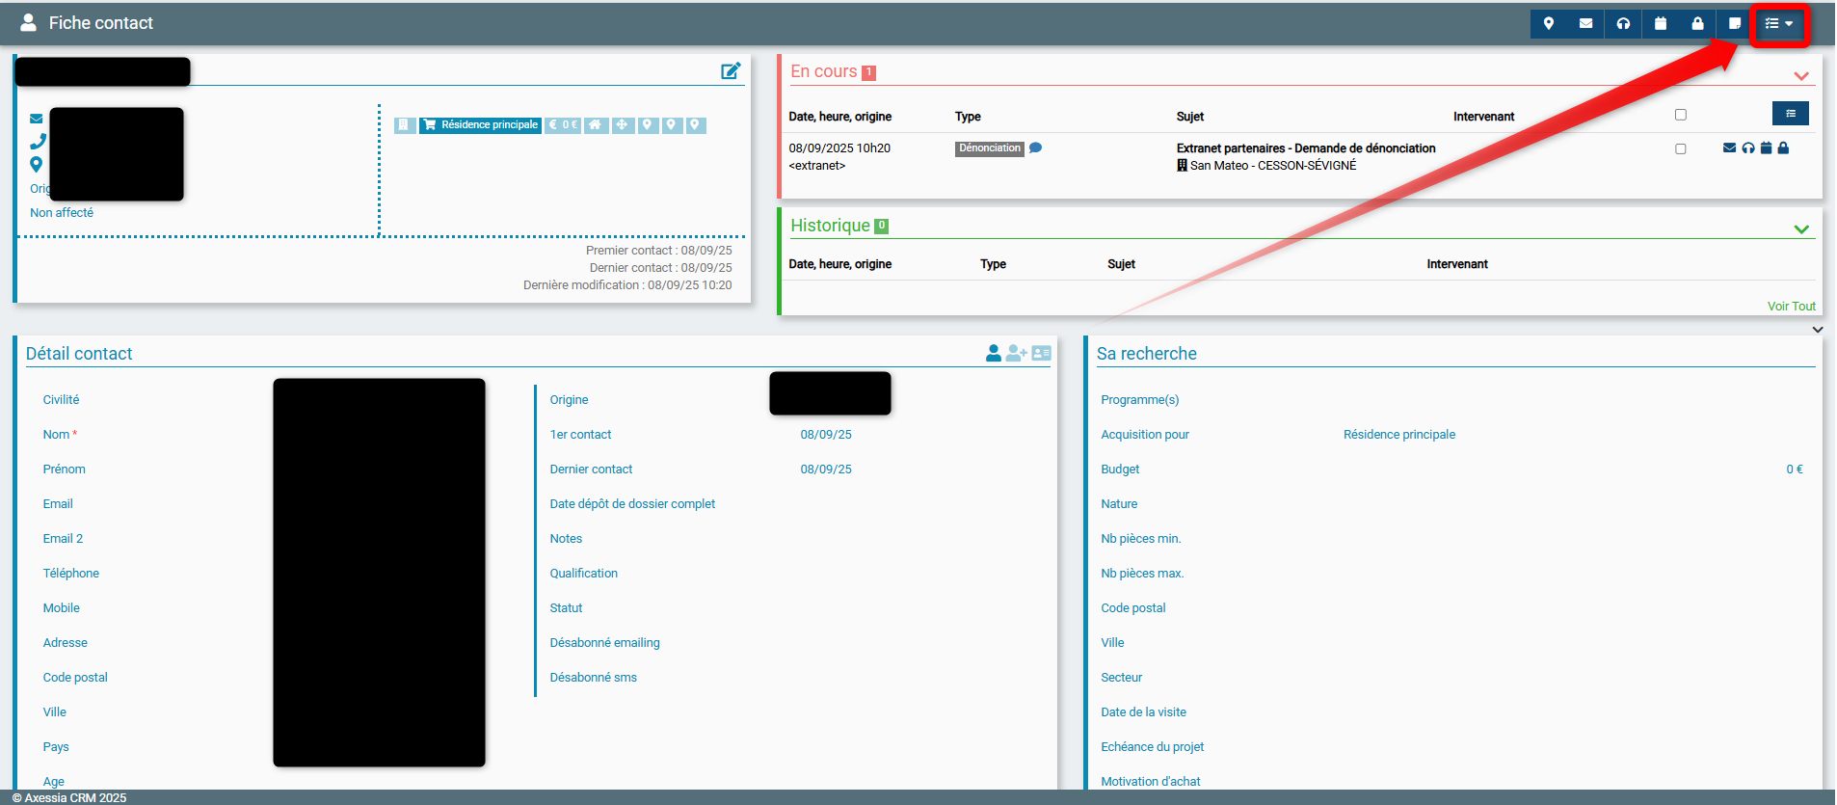Viewport: 1837px width, 805px height.
Task: Add a note with sticky note icon
Action: point(1735,24)
